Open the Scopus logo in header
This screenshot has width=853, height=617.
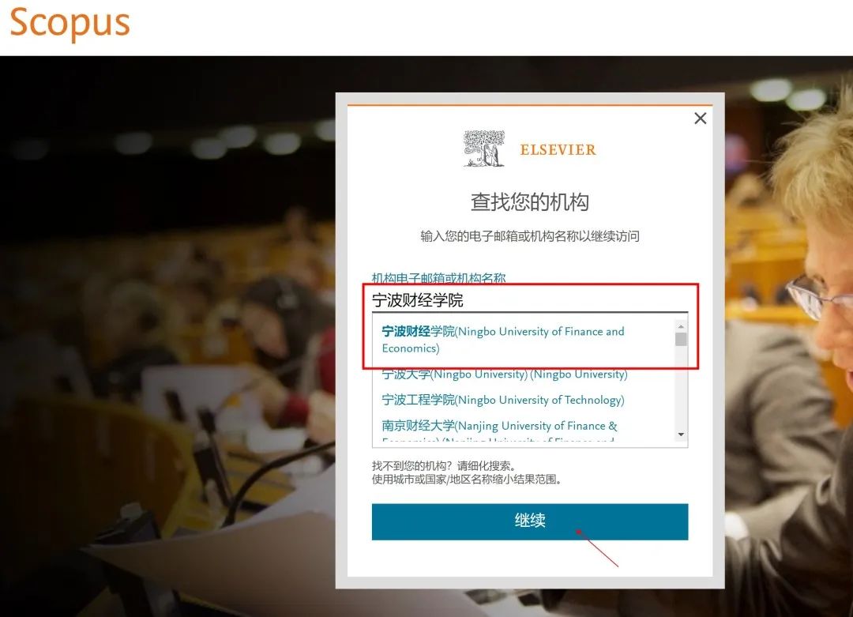(x=70, y=23)
